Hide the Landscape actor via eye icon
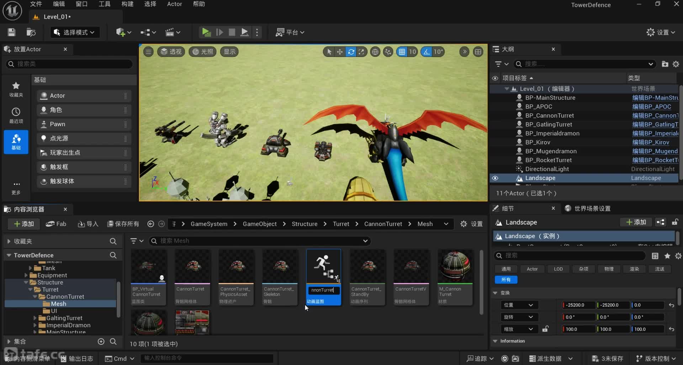This screenshot has height=365, width=683. [495, 178]
